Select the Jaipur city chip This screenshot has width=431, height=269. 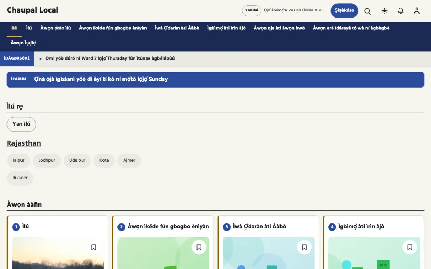point(18,160)
